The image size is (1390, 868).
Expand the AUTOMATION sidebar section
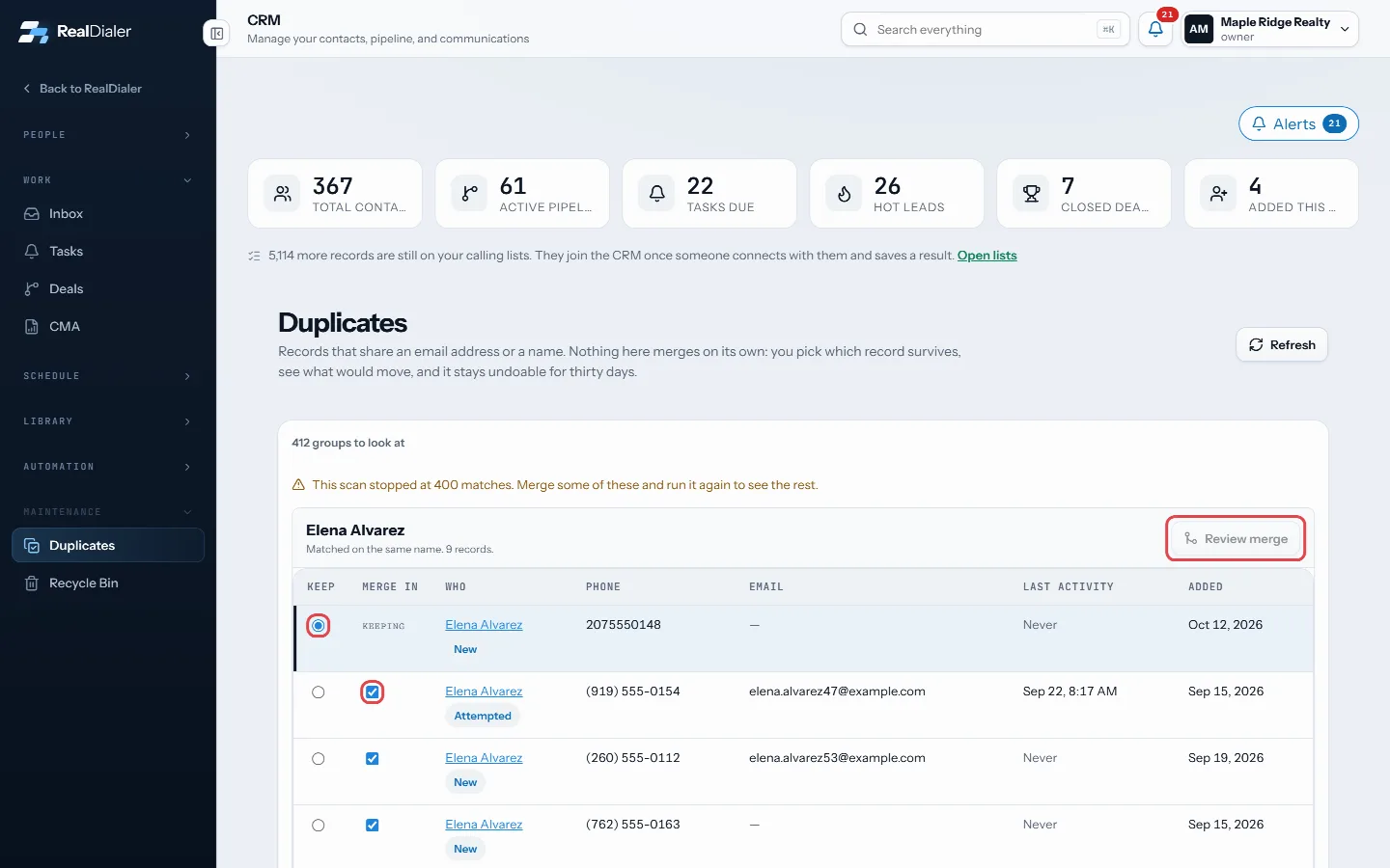[x=108, y=467]
